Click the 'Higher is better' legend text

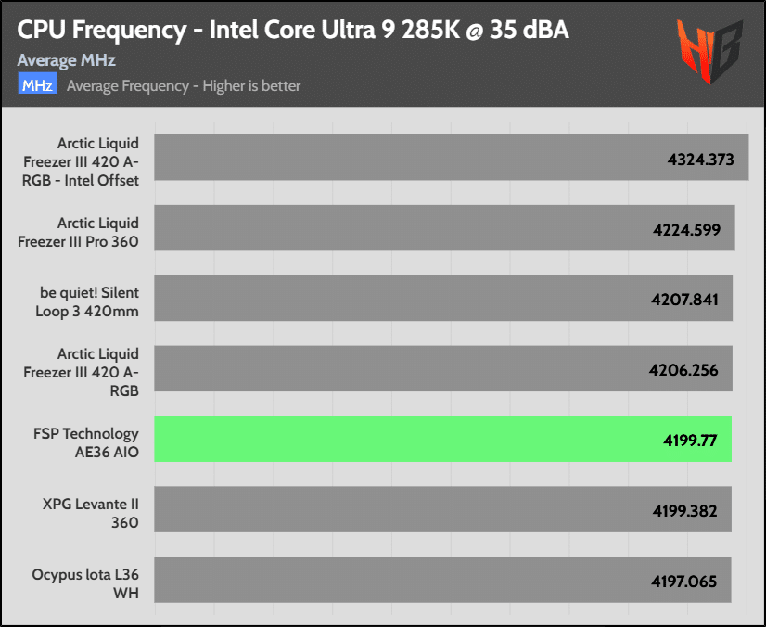(x=251, y=86)
